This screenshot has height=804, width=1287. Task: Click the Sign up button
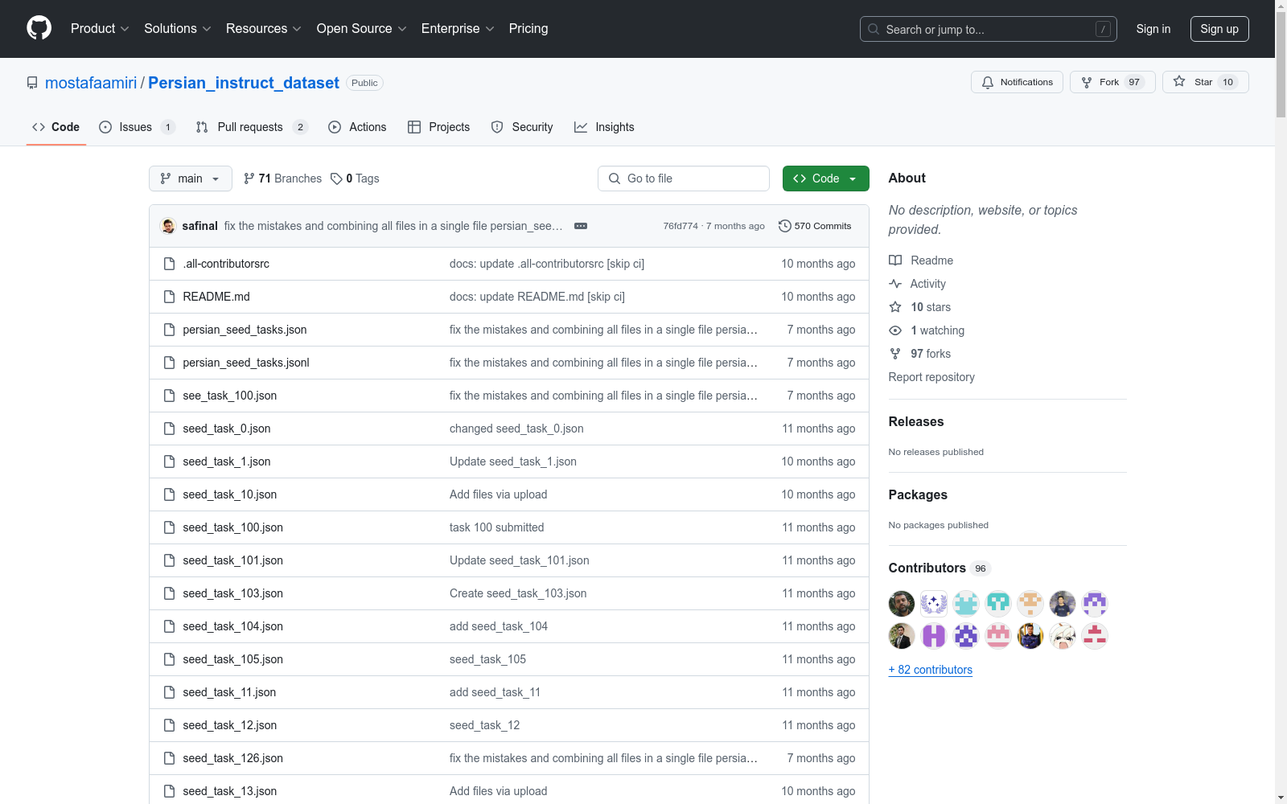tap(1219, 29)
